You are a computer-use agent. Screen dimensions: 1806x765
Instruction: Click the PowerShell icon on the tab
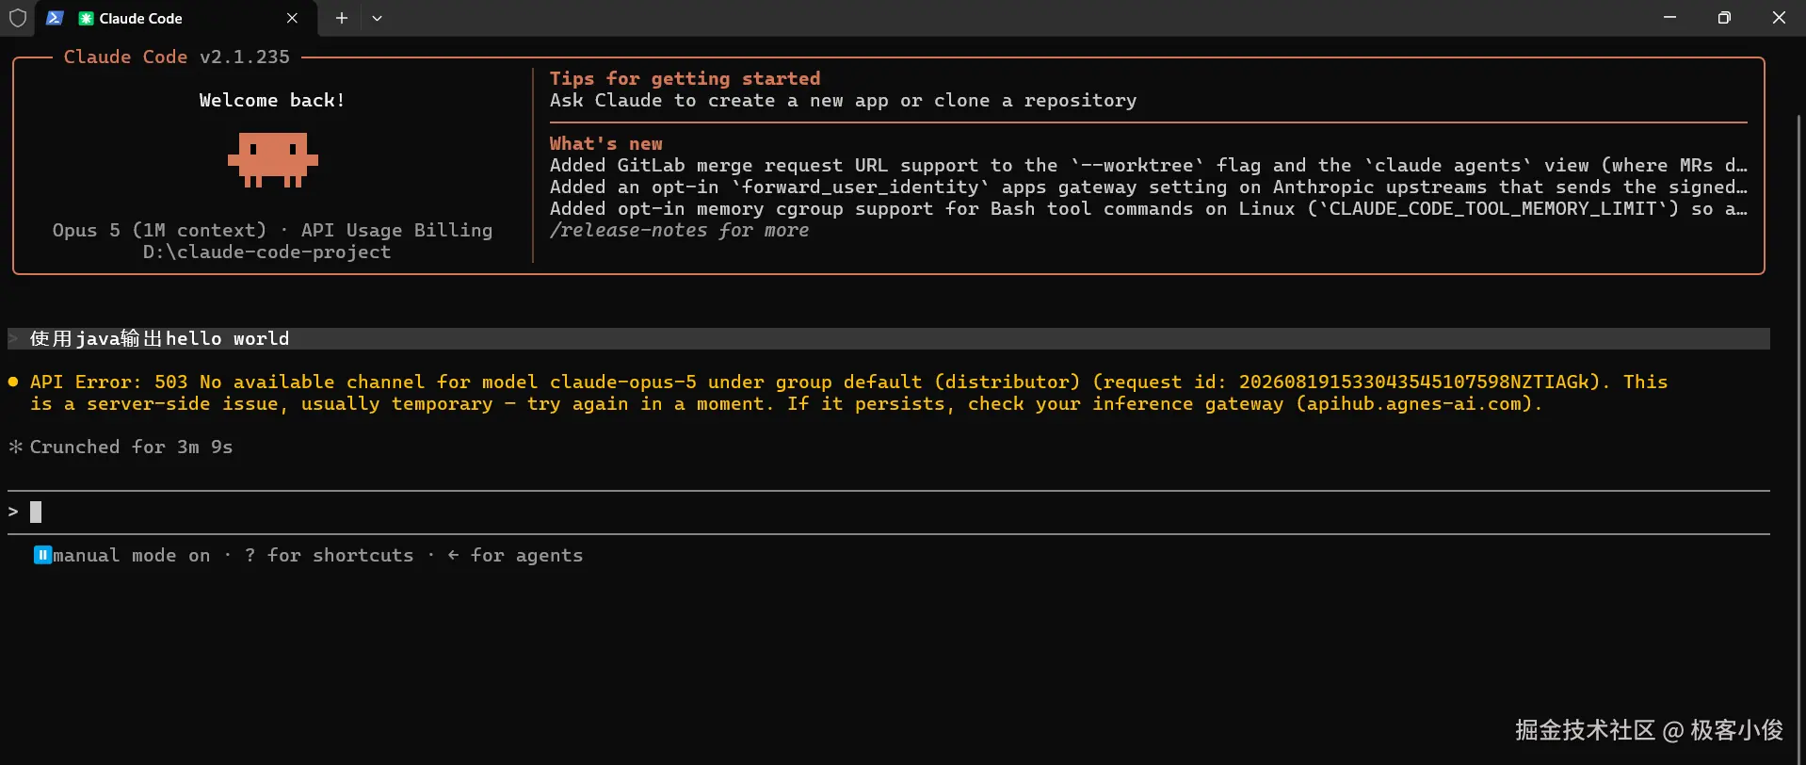pyautogui.click(x=55, y=18)
